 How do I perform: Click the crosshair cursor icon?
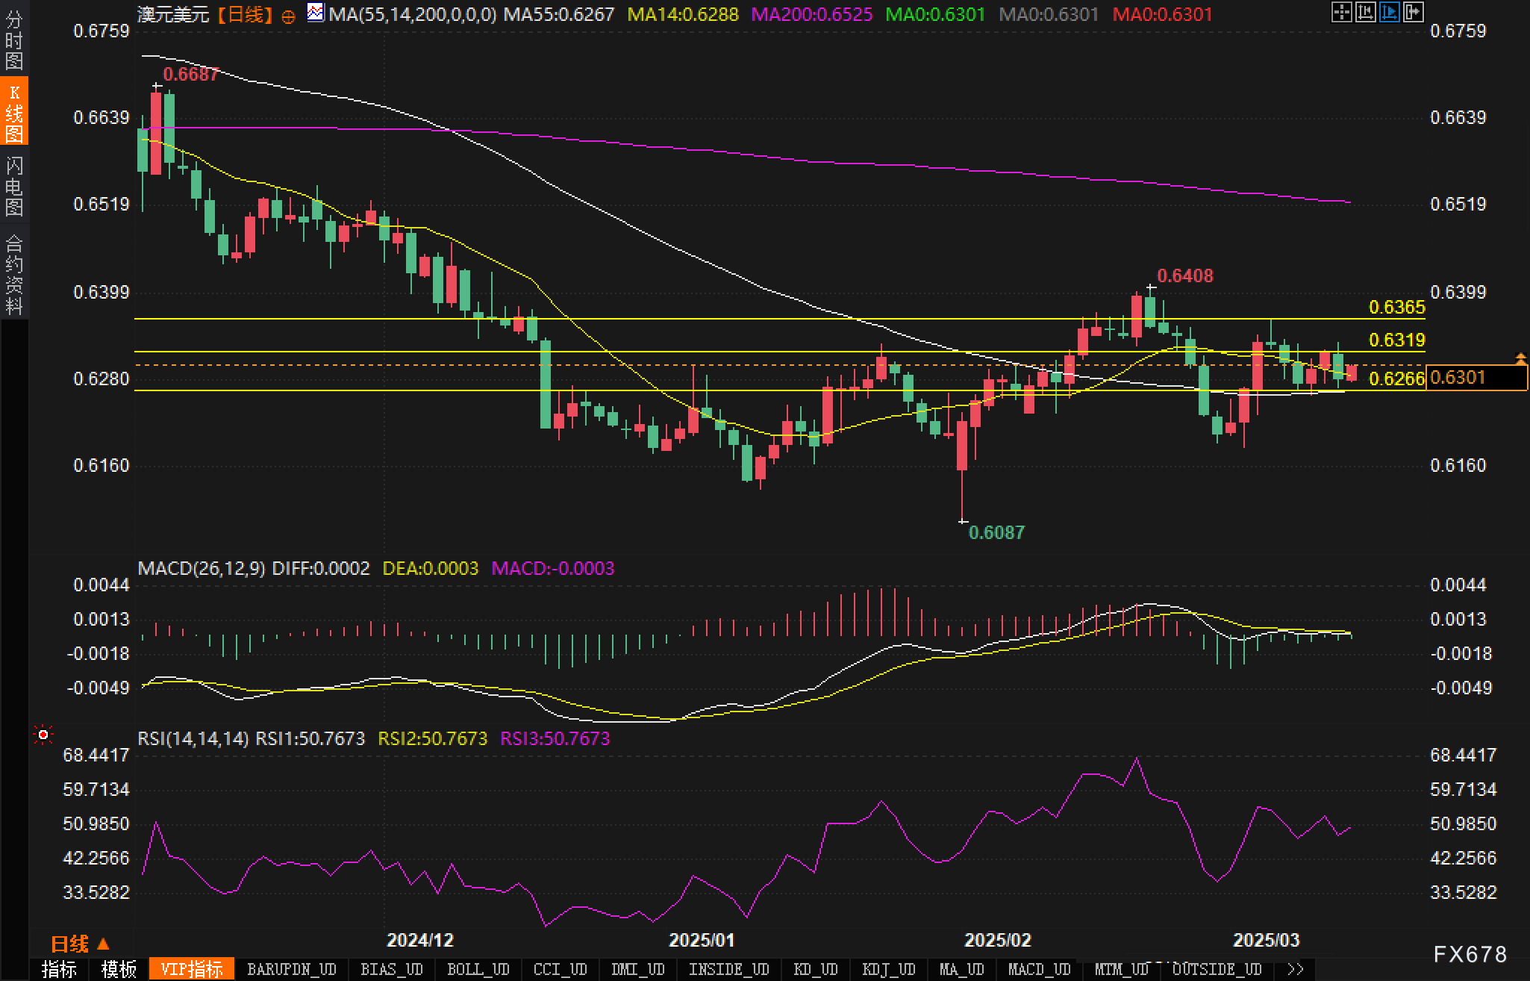(x=1341, y=12)
